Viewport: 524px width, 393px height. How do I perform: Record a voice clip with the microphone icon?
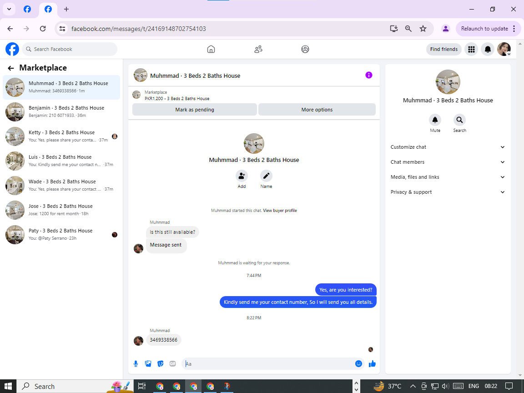(136, 363)
